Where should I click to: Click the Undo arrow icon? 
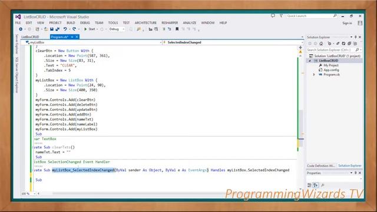click(x=65, y=29)
